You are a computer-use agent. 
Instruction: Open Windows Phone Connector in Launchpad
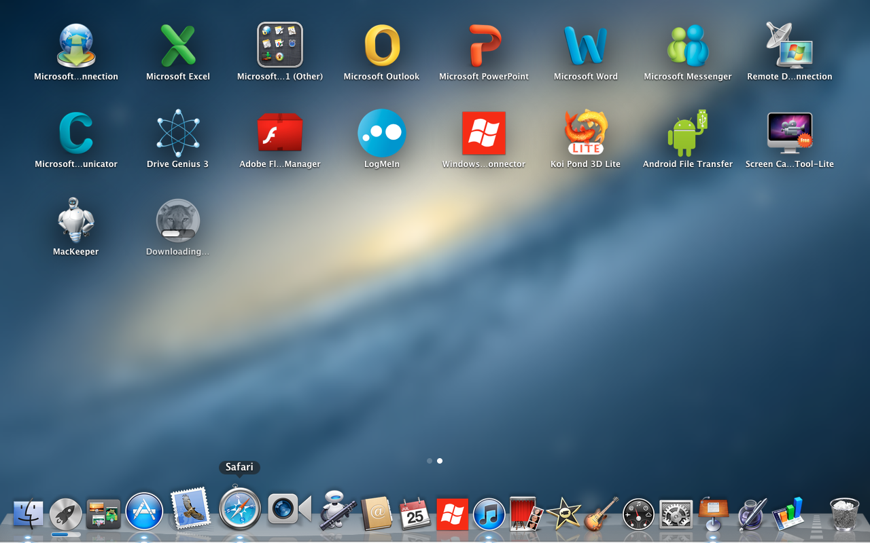(x=484, y=133)
